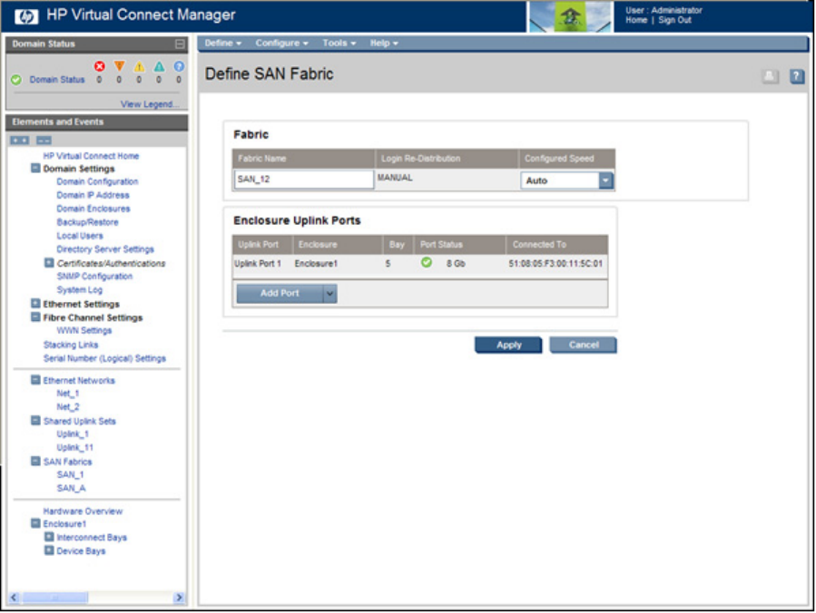This screenshot has height=613, width=816.
Task: Open Domain Configuration
Action: [97, 181]
